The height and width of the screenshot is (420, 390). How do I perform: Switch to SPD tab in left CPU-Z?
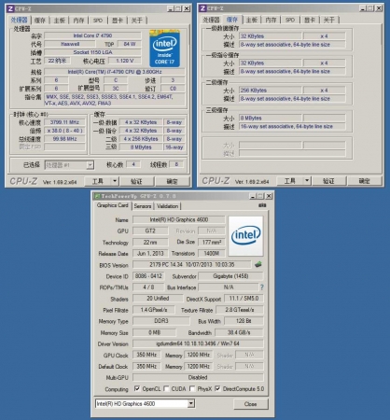pos(98,21)
